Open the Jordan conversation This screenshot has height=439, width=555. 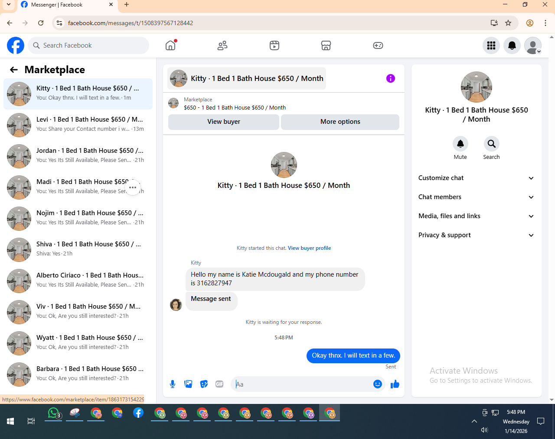[x=78, y=156]
